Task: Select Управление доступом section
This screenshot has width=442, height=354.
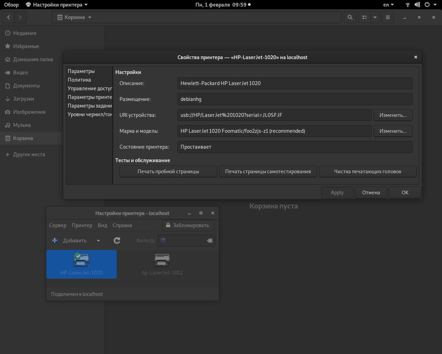Action: pos(89,88)
